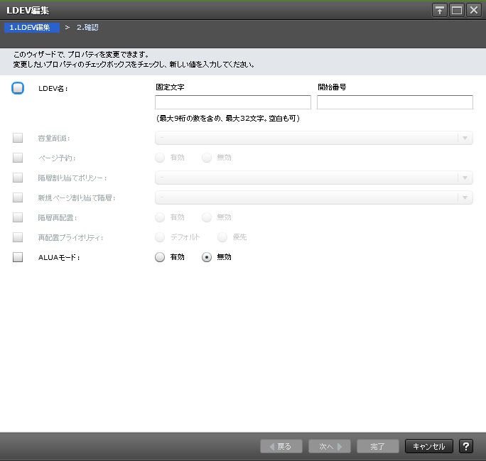Check the ALUAモード checkbox

click(x=18, y=257)
